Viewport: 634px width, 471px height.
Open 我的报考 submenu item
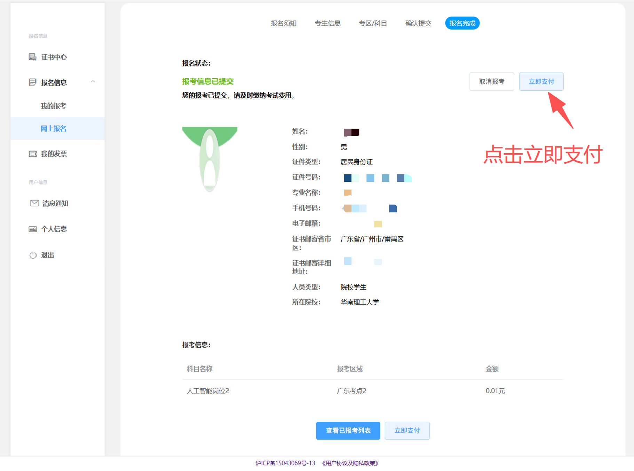(53, 106)
